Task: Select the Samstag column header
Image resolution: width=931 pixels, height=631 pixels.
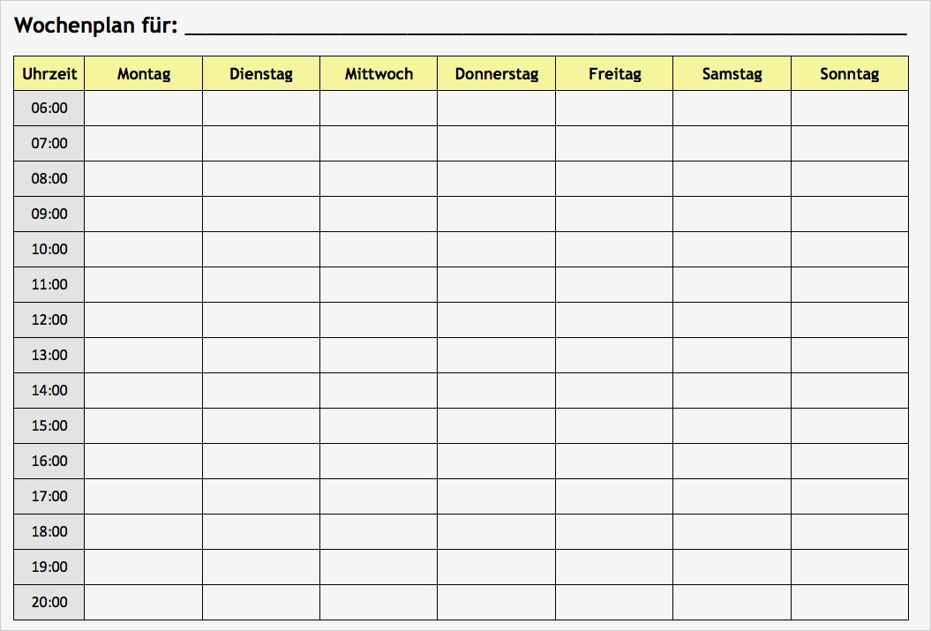Action: tap(732, 74)
